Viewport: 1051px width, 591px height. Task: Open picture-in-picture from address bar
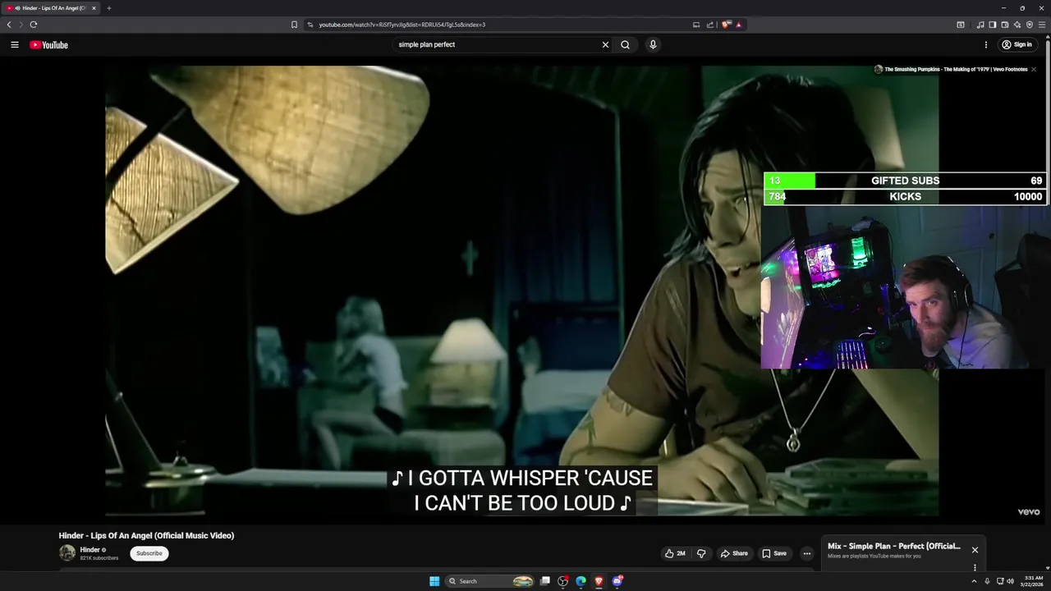click(696, 25)
